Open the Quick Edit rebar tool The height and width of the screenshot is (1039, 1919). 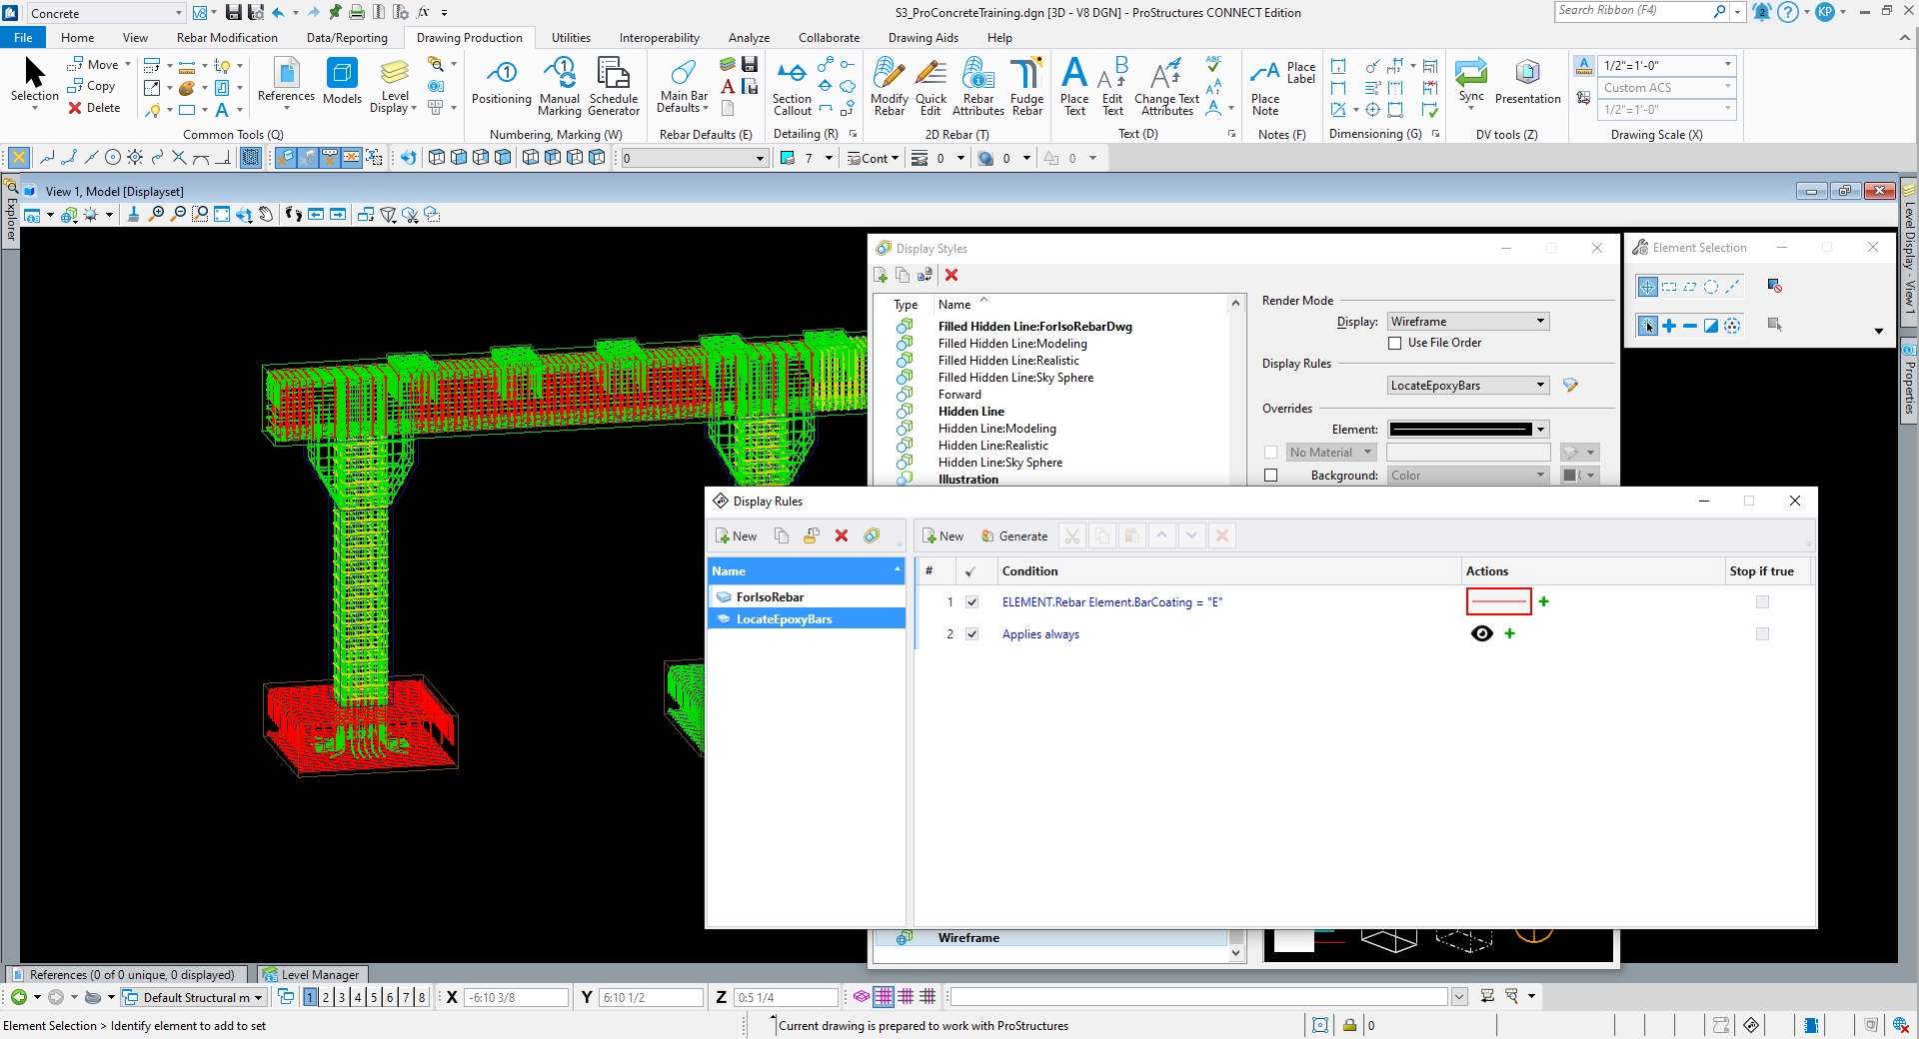pos(931,87)
